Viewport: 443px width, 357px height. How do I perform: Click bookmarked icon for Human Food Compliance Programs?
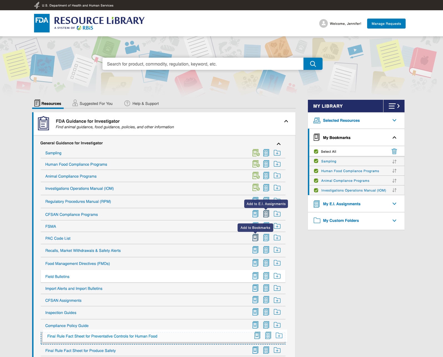[x=256, y=164]
